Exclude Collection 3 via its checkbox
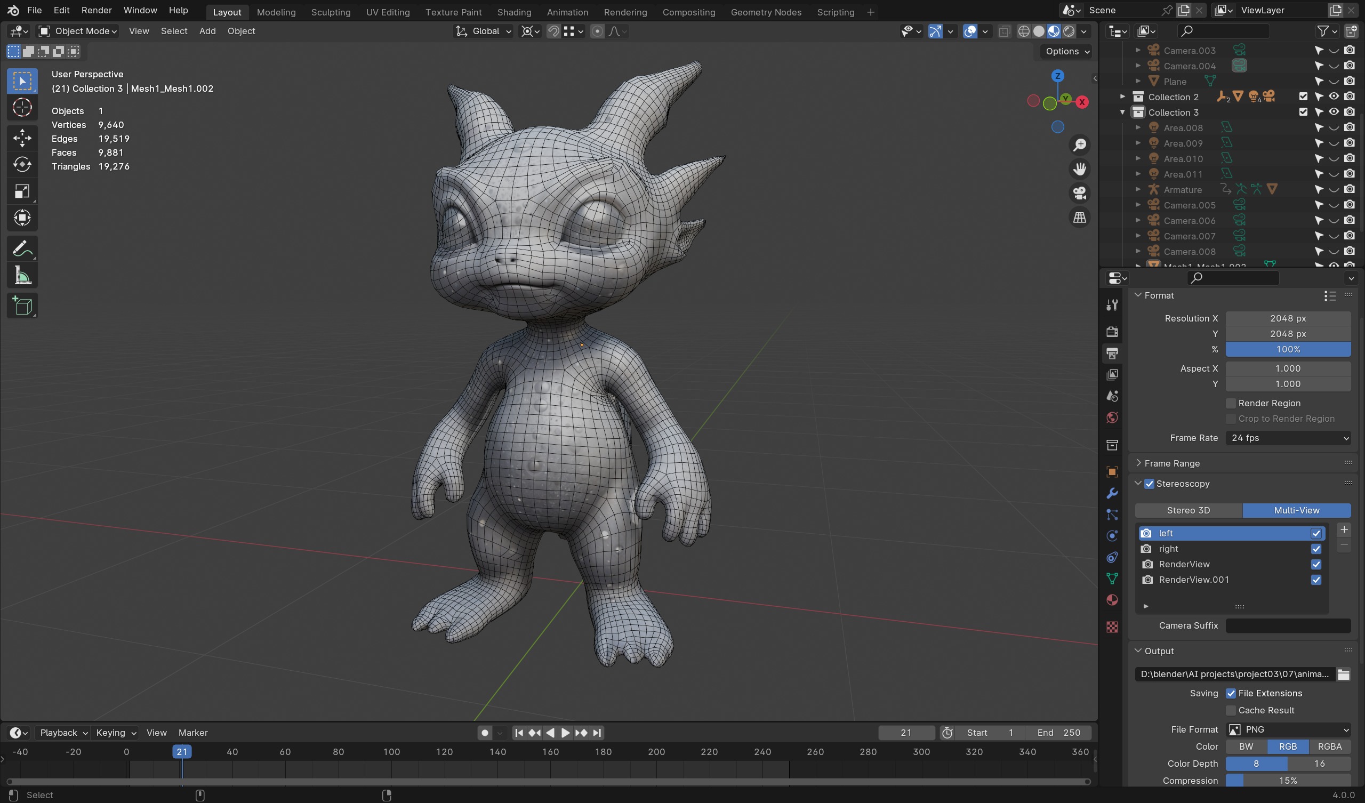The width and height of the screenshot is (1365, 803). [1303, 112]
